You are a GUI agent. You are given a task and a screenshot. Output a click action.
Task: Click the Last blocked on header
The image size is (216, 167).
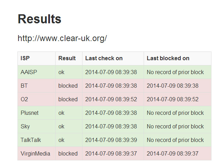pos(168,58)
